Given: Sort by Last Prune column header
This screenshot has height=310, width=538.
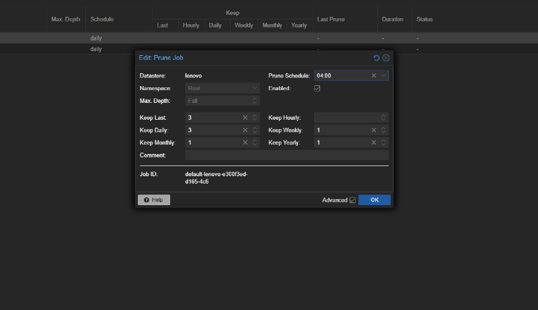Looking at the screenshot, I should pyautogui.click(x=345, y=20).
